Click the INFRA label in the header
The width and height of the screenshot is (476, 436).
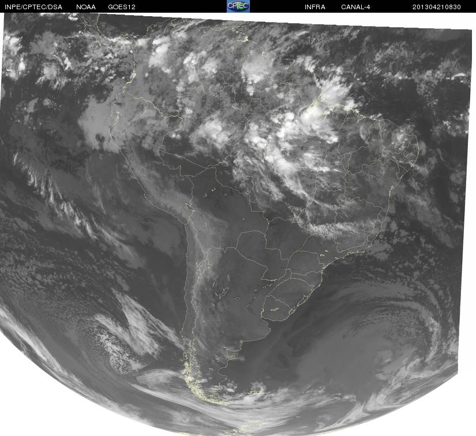coord(315,7)
